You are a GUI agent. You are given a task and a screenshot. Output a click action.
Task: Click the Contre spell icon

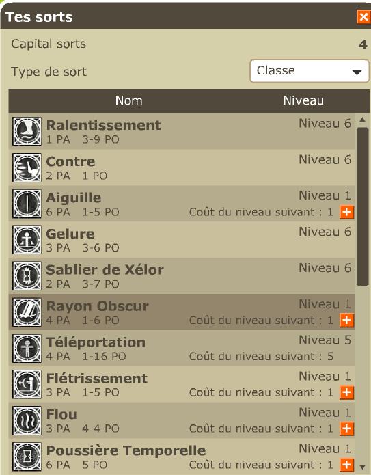(x=27, y=167)
